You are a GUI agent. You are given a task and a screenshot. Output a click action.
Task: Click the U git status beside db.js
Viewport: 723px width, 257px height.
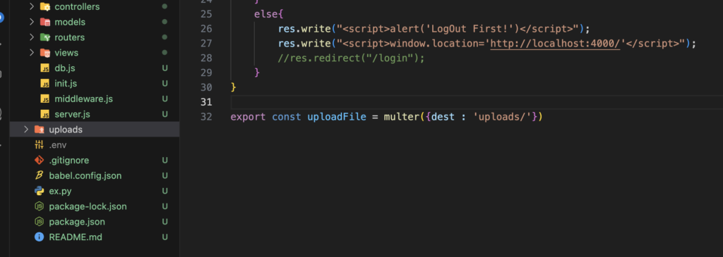pos(165,68)
